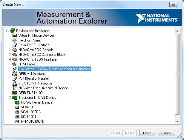Click the vertical scrollbar thumb
Screen dimensions: 184x140
(x=177, y=74)
